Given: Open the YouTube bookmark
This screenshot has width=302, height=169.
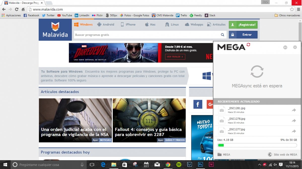Looking at the screenshot, I should tap(65, 15).
